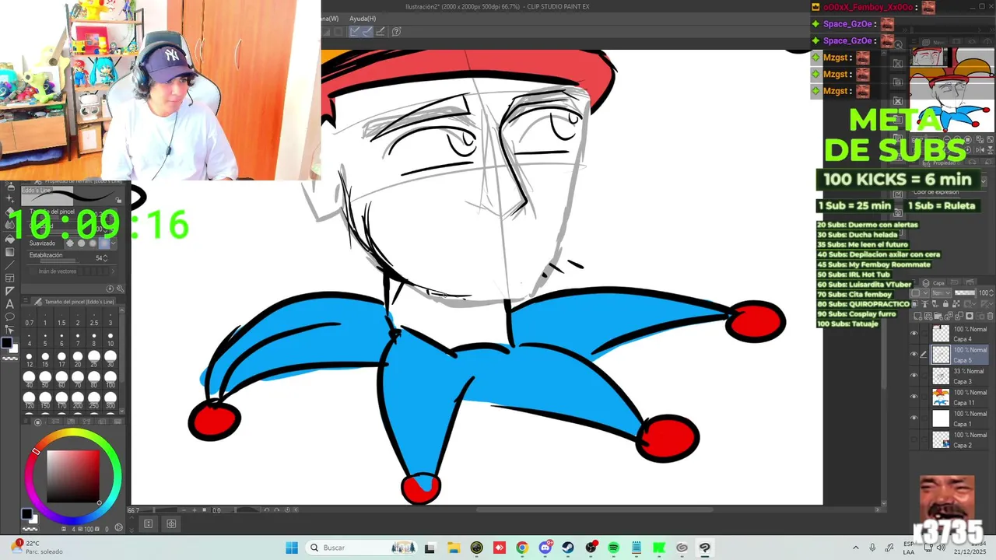The height and width of the screenshot is (560, 996).
Task: Switch to Tamaño del pincel panel tab
Action: 74,302
